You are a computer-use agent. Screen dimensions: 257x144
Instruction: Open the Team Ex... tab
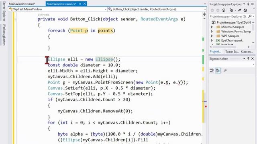click(x=232, y=52)
